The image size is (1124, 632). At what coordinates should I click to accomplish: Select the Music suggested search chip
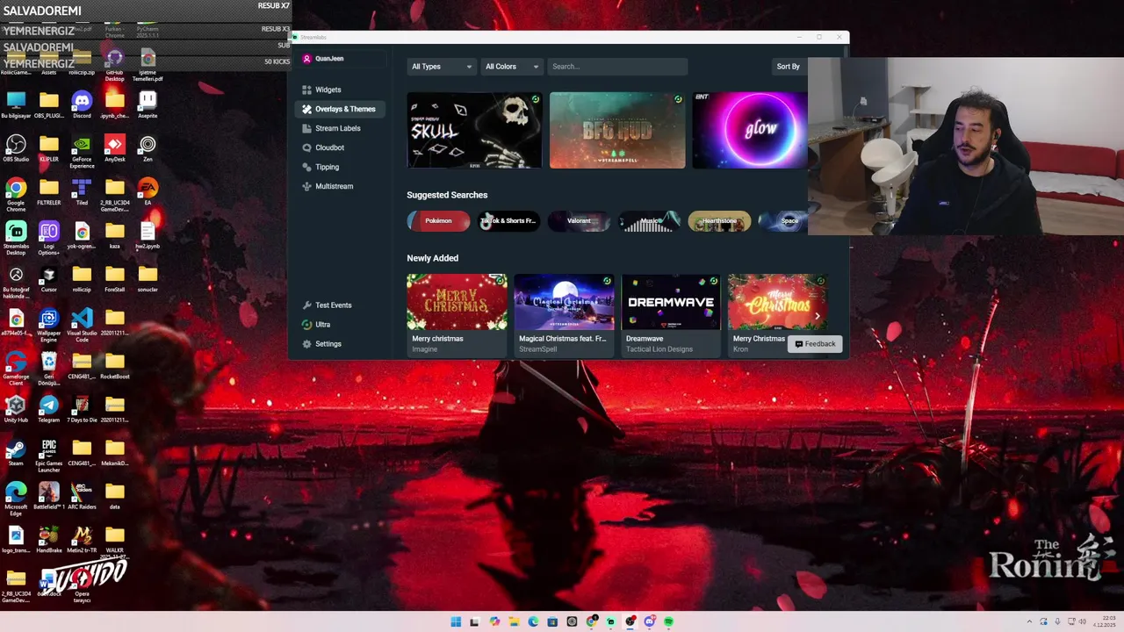(649, 221)
